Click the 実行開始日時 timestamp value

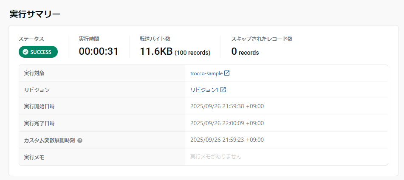(x=227, y=106)
